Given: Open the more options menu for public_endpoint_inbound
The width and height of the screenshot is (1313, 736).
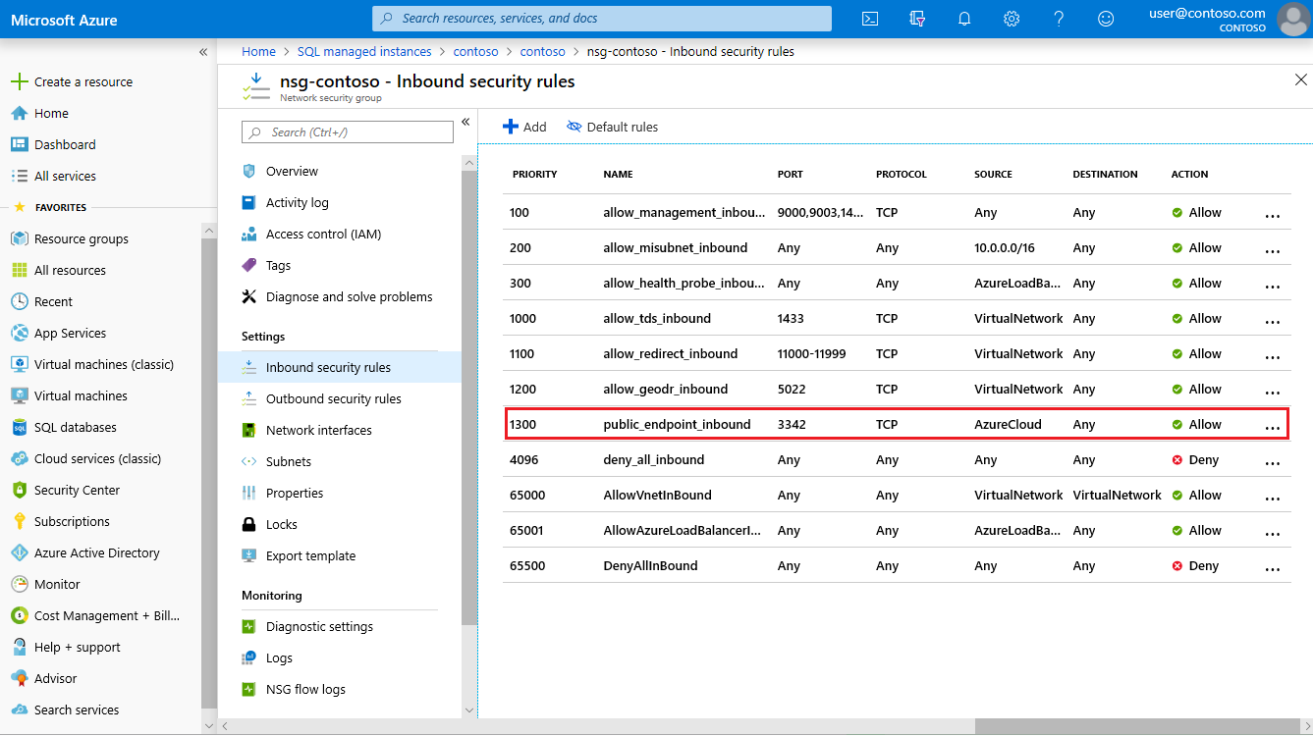Looking at the screenshot, I should pyautogui.click(x=1273, y=426).
